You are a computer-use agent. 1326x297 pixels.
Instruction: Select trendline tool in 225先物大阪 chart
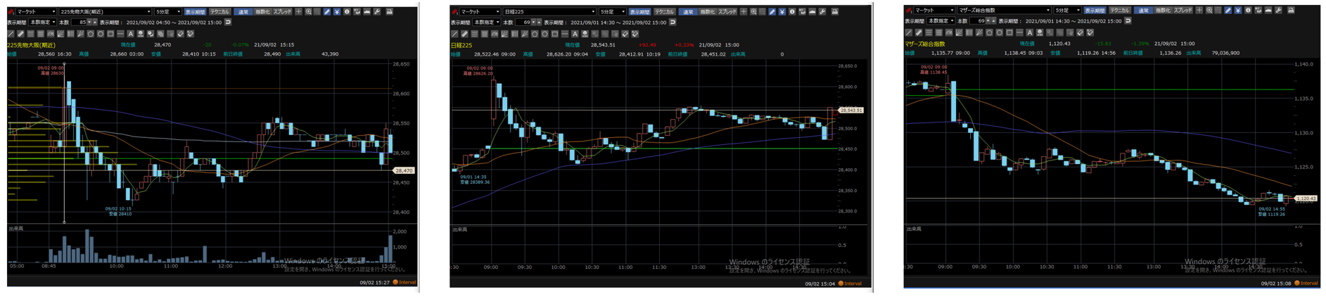point(11,34)
